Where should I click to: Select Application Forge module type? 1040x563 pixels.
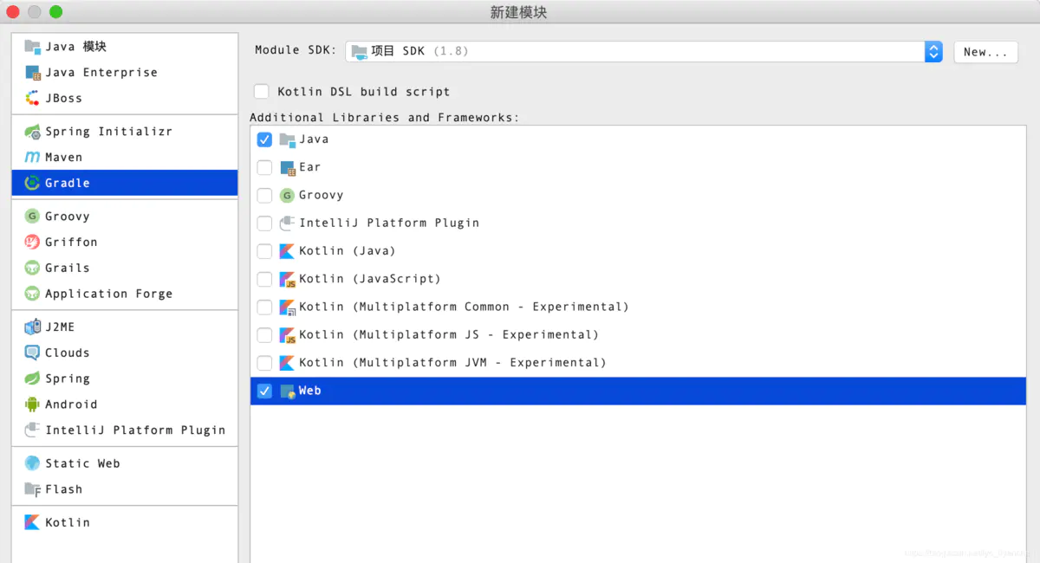[125, 294]
